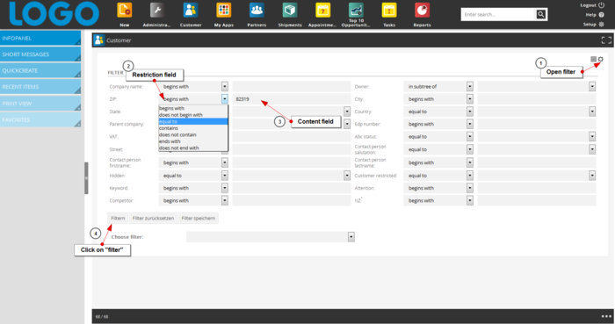Open the Partners icon
Viewport: 615px width, 324px height.
(257, 11)
